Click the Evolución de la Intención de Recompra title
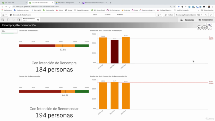 (x=106, y=31)
